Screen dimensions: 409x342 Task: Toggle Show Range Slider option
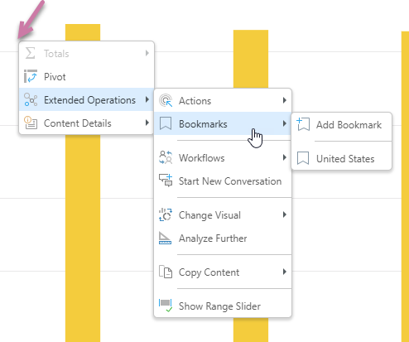(223, 306)
